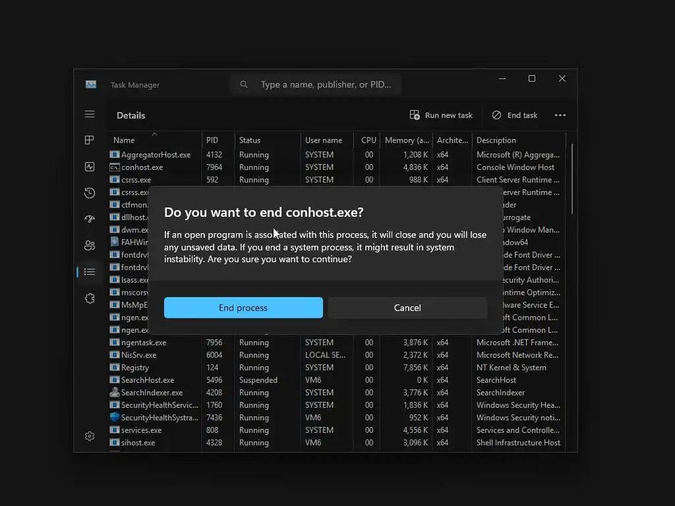This screenshot has width=675, height=506.
Task: Click the NT Kernel & System description
Action: [x=512, y=368]
